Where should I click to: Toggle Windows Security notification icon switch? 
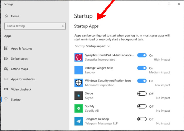click(x=142, y=81)
